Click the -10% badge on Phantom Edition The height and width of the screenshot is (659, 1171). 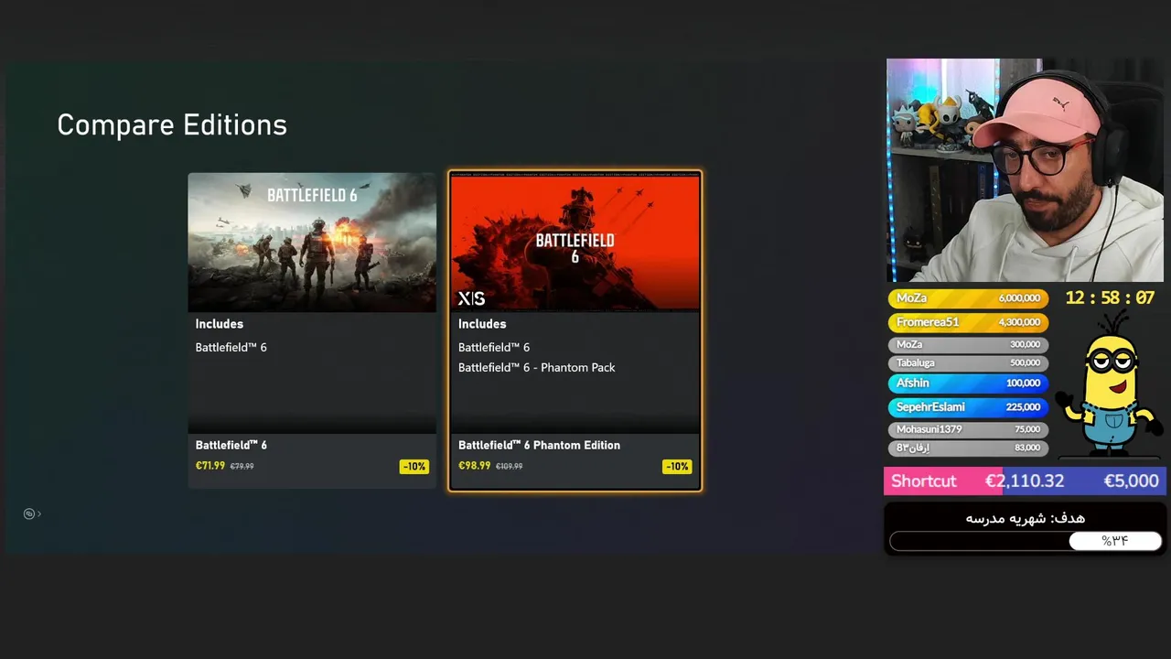coord(677,467)
